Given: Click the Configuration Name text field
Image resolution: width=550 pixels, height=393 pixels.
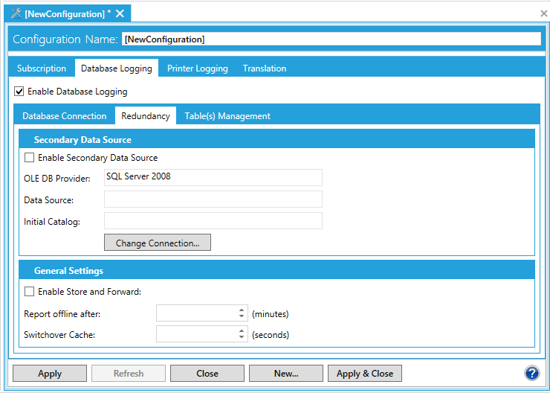Looking at the screenshot, I should (331, 39).
